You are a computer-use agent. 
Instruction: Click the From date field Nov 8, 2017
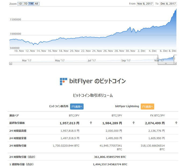(145, 4)
